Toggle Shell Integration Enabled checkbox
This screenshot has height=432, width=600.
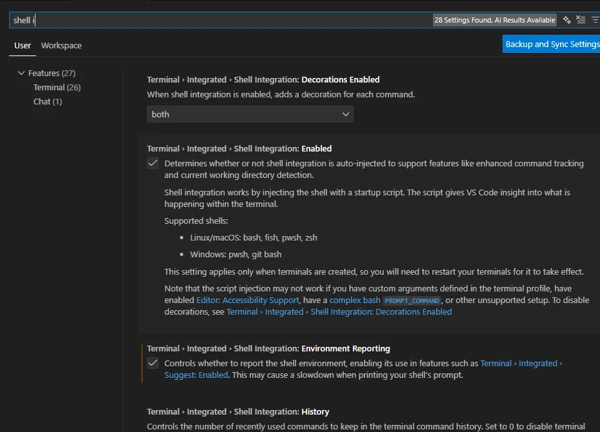click(x=153, y=164)
